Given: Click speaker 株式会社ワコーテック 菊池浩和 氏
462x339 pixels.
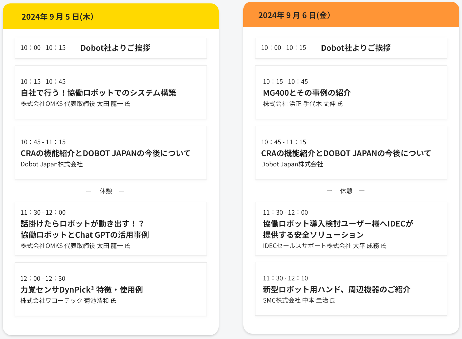Looking at the screenshot, I should coord(68,301).
